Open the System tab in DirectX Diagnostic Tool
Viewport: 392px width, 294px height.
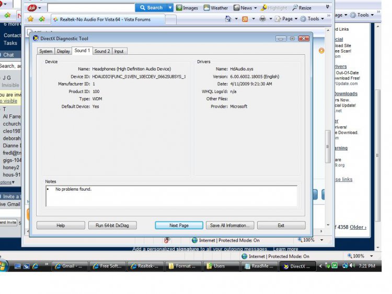point(46,51)
